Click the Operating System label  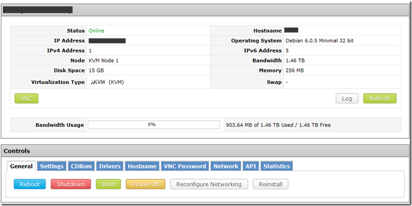256,40
